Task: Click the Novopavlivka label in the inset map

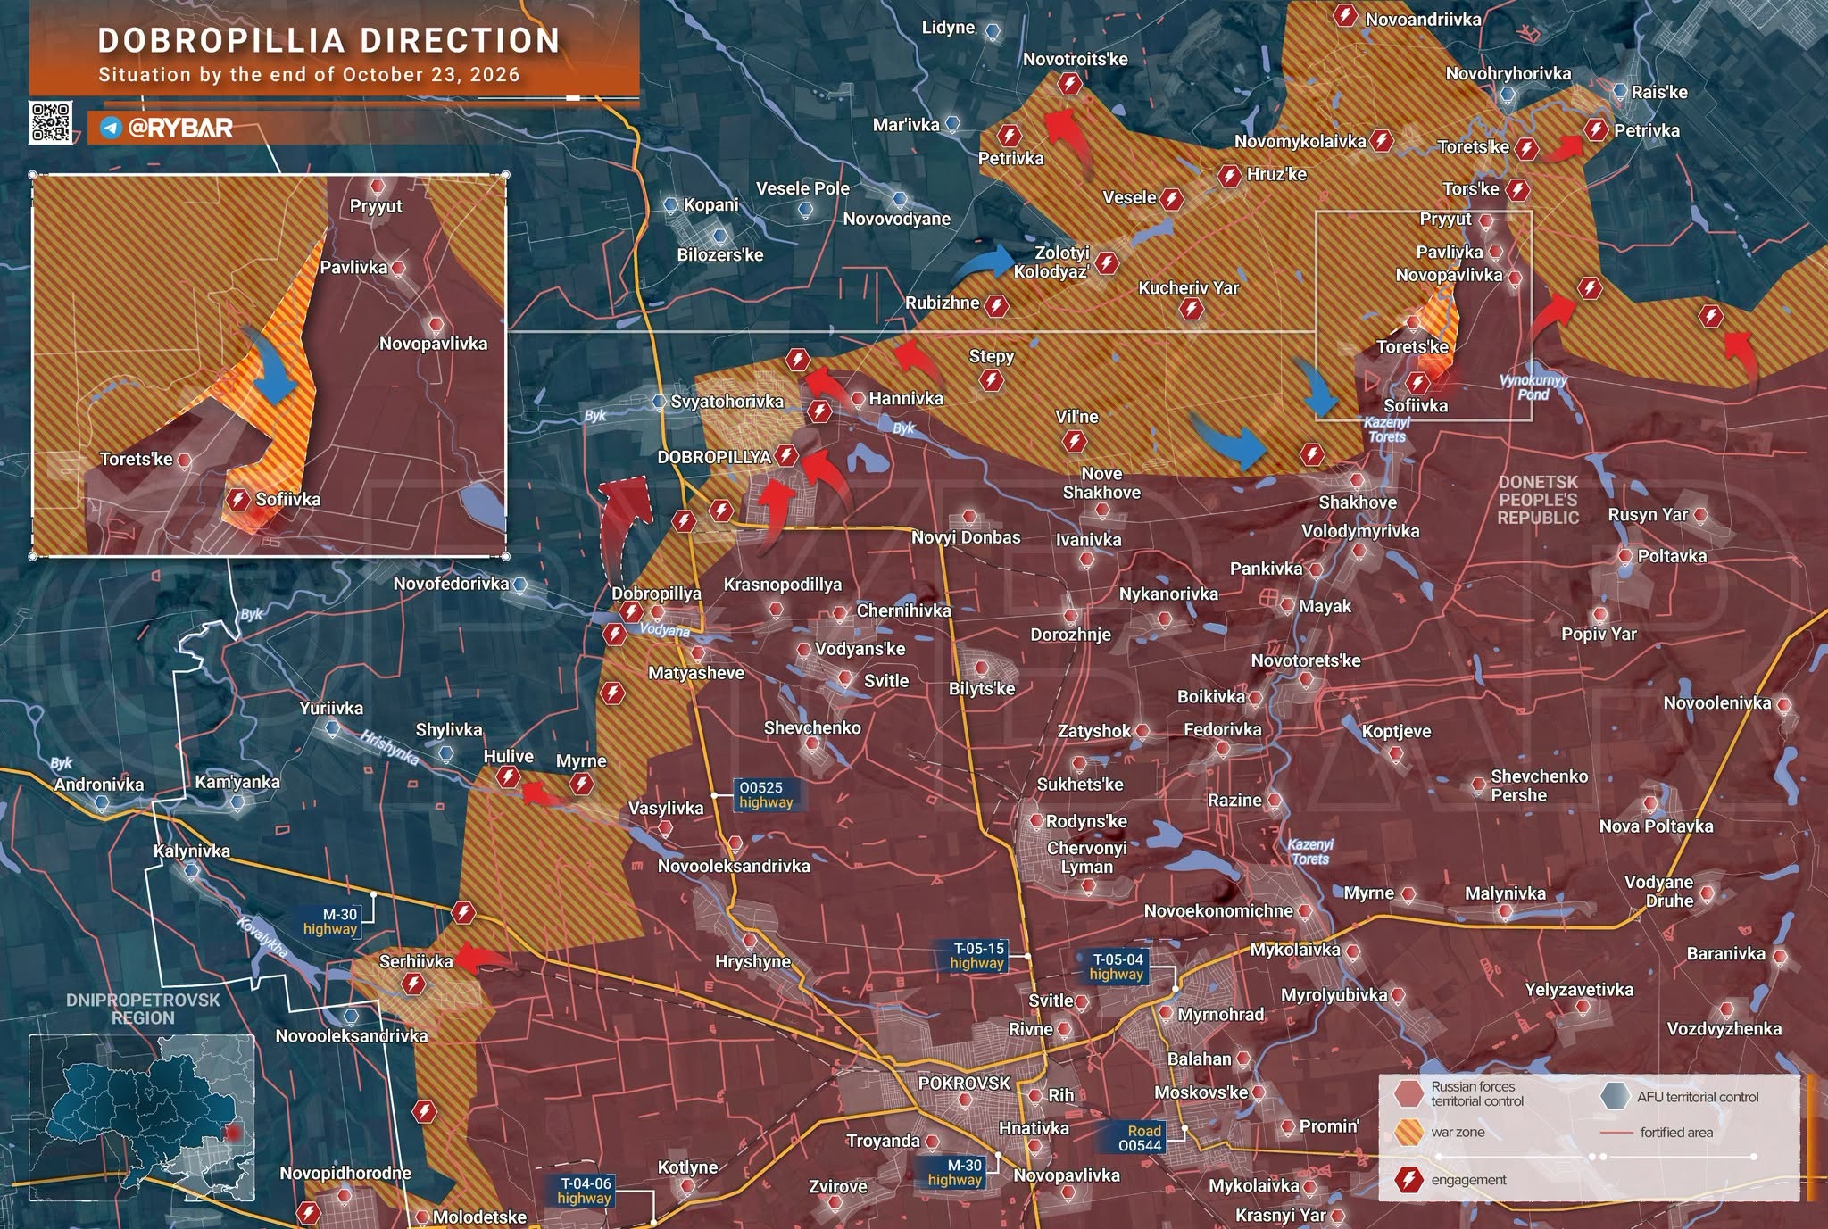Action: (434, 344)
